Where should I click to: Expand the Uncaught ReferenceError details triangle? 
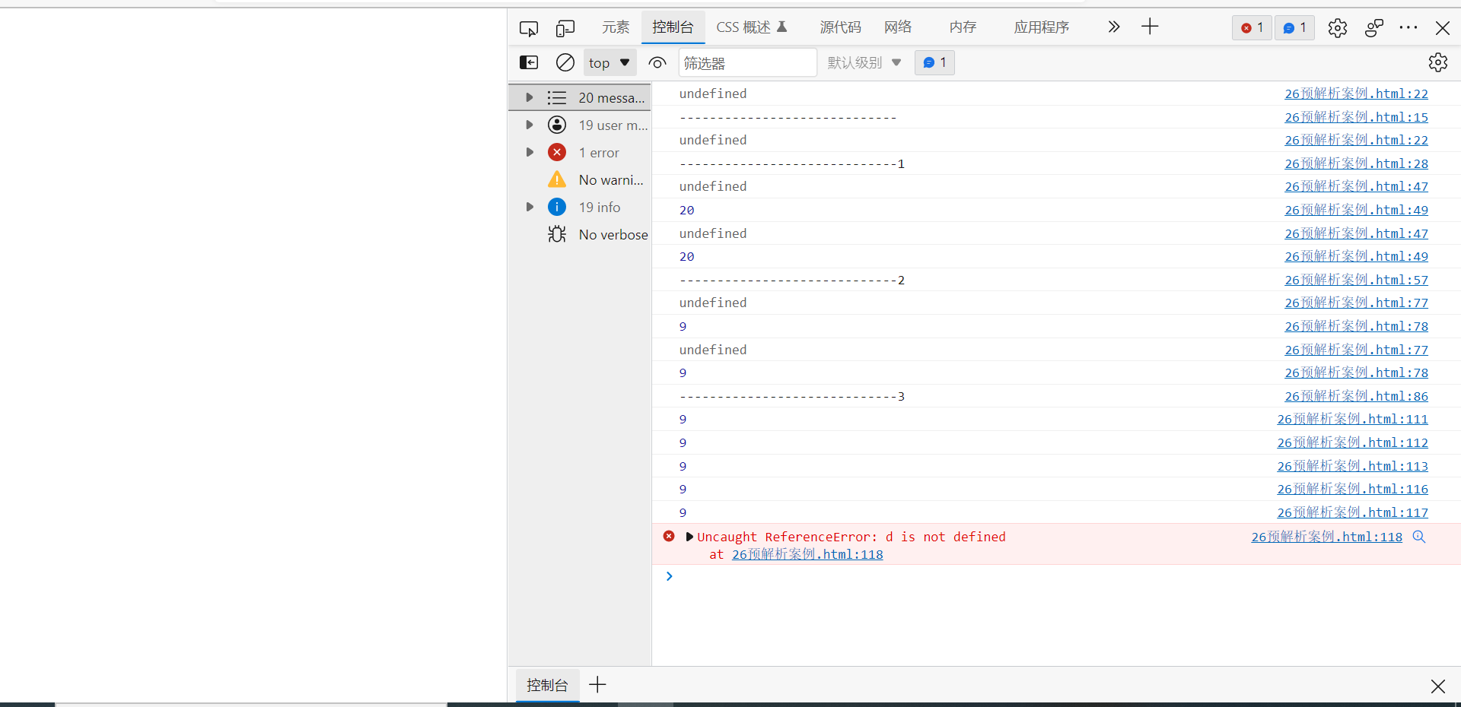tap(689, 537)
